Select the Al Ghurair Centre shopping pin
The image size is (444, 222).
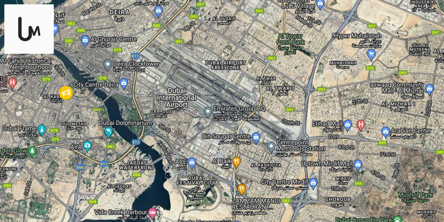pyautogui.click(x=85, y=40)
